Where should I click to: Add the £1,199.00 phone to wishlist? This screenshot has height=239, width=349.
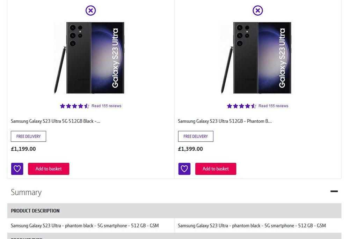[17, 169]
